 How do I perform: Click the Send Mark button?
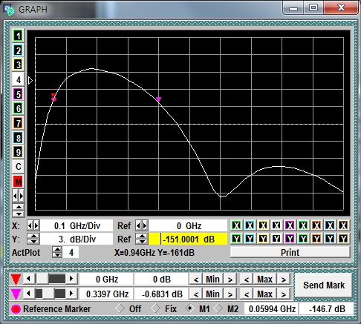[x=323, y=285]
